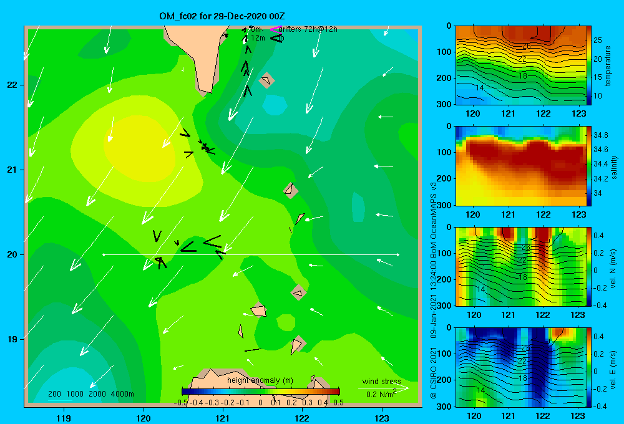Click the island near 121.9E 18.9N
This screenshot has width=624, height=424.
297,345
